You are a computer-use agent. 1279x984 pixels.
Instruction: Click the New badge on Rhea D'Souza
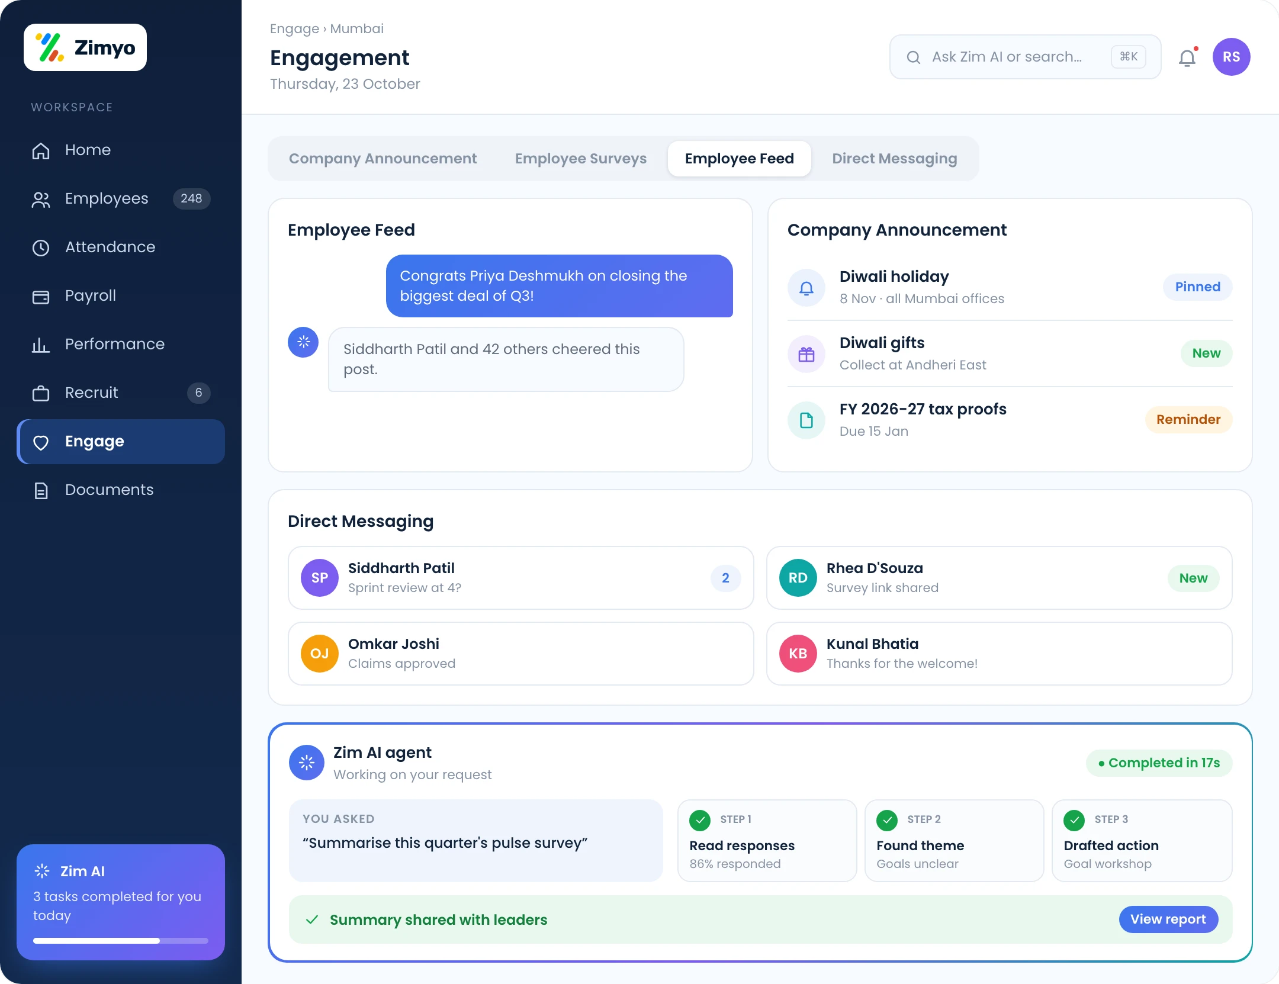[x=1193, y=578]
